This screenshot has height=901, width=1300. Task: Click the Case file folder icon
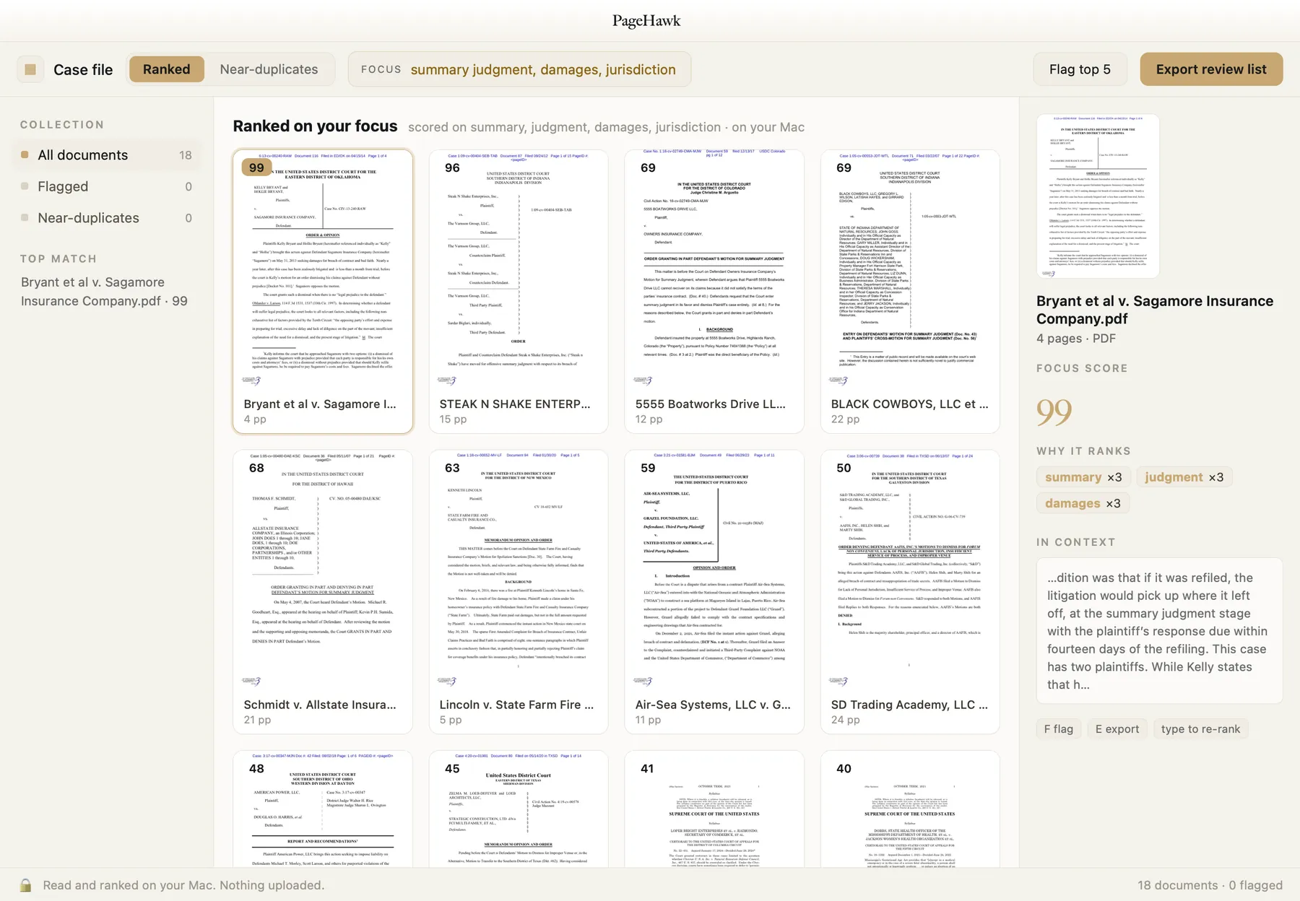point(30,69)
